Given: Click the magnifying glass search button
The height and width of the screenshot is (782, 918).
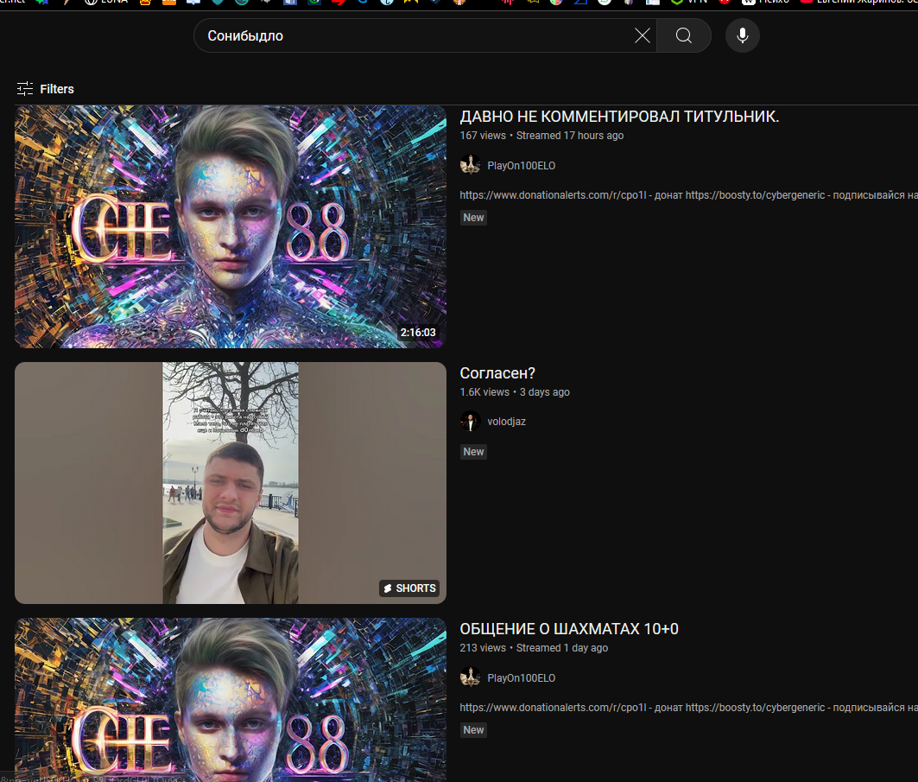Looking at the screenshot, I should pos(684,35).
